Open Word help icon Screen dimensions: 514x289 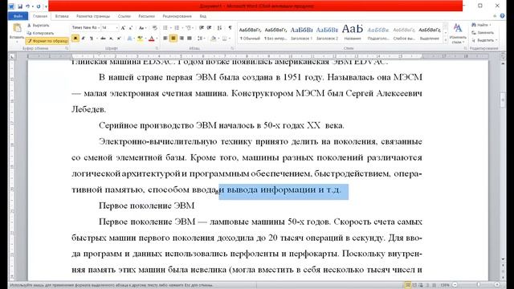502,16
